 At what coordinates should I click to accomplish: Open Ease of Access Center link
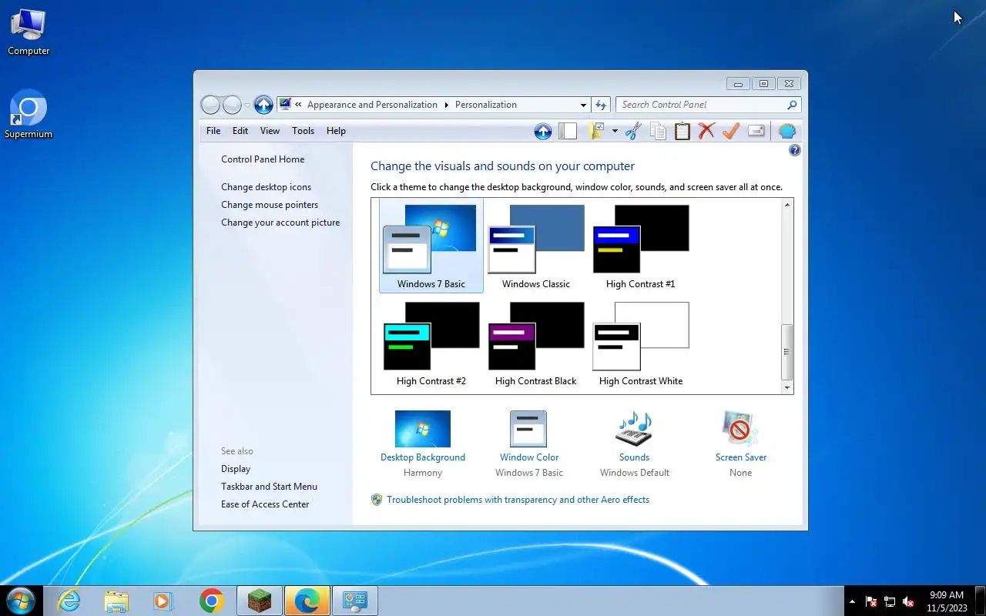click(x=265, y=504)
